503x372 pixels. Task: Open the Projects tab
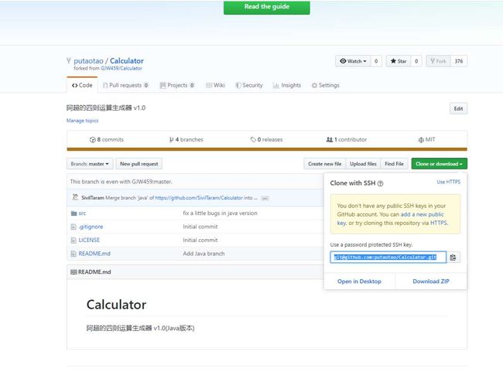177,85
